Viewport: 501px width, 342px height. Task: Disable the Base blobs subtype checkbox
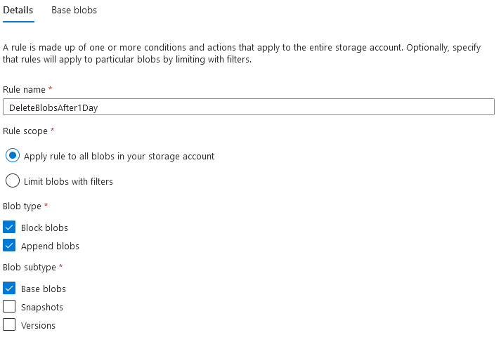(9, 289)
